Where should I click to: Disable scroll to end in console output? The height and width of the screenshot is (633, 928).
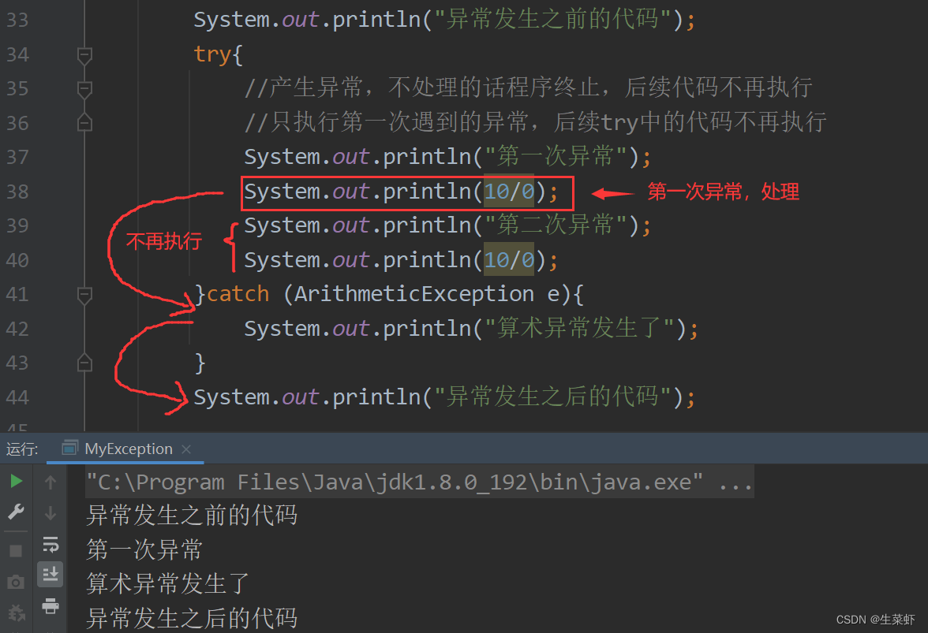[51, 574]
